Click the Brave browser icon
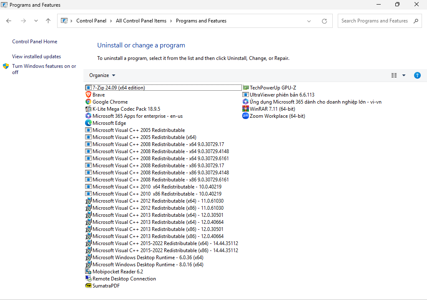Image resolution: width=427 pixels, height=300 pixels. pos(88,95)
